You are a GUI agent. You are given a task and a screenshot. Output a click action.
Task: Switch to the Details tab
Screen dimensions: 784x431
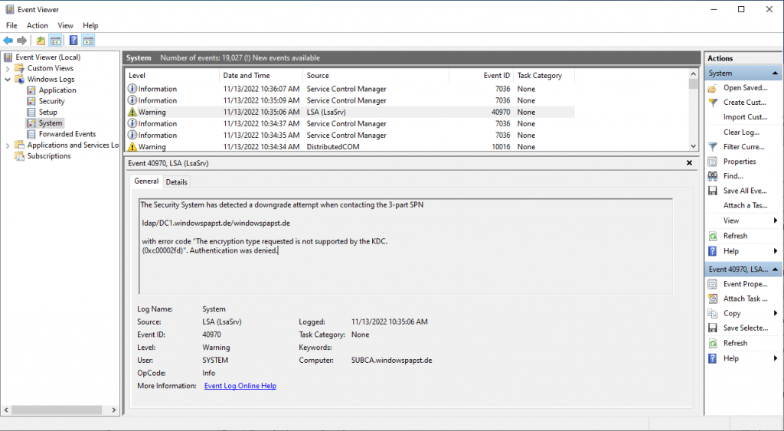click(x=176, y=182)
